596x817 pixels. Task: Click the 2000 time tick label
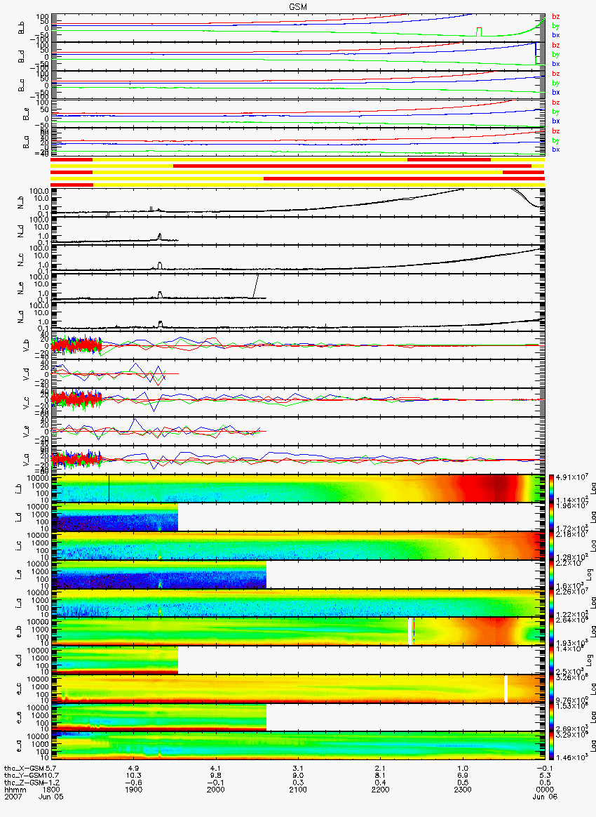tap(215, 790)
